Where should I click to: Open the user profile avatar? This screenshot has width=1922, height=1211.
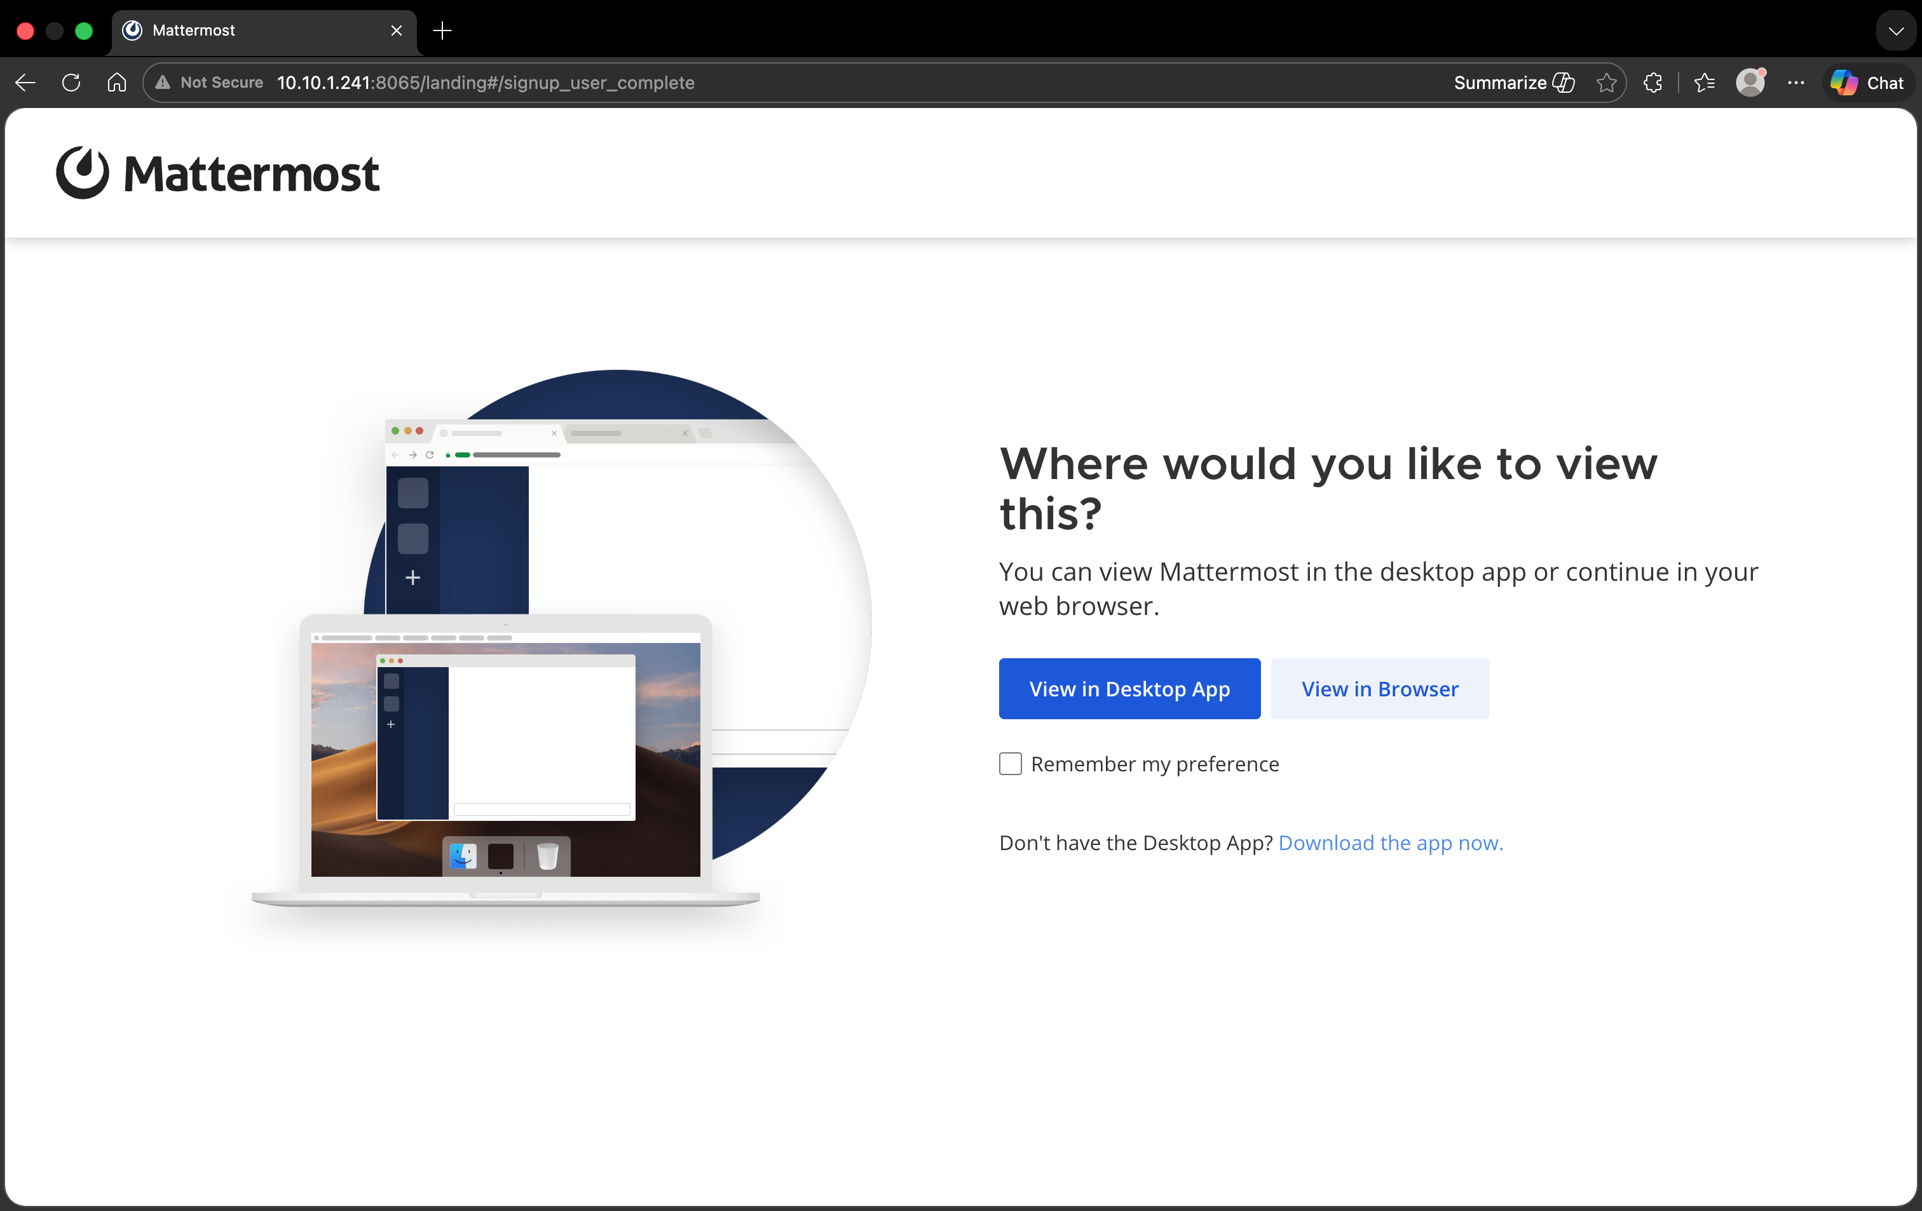1750,82
